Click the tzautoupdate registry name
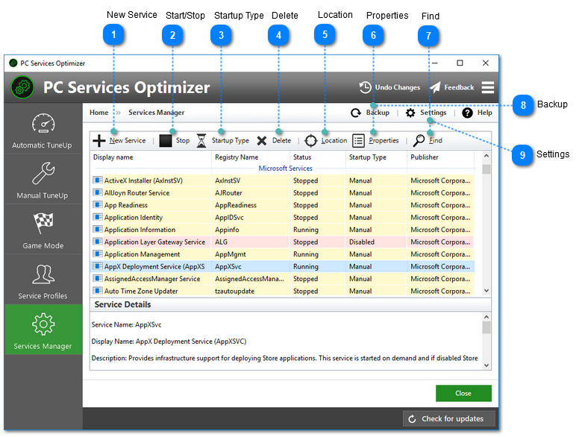The image size is (582, 437). (234, 292)
